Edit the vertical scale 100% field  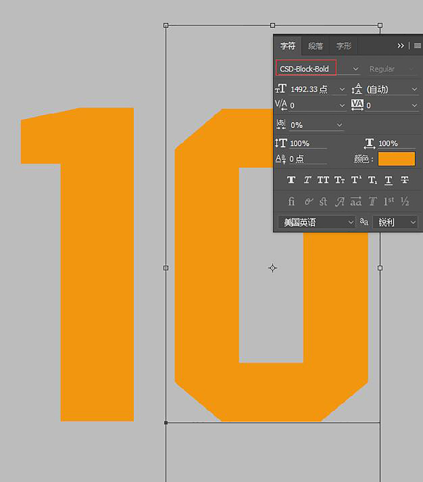(x=308, y=143)
